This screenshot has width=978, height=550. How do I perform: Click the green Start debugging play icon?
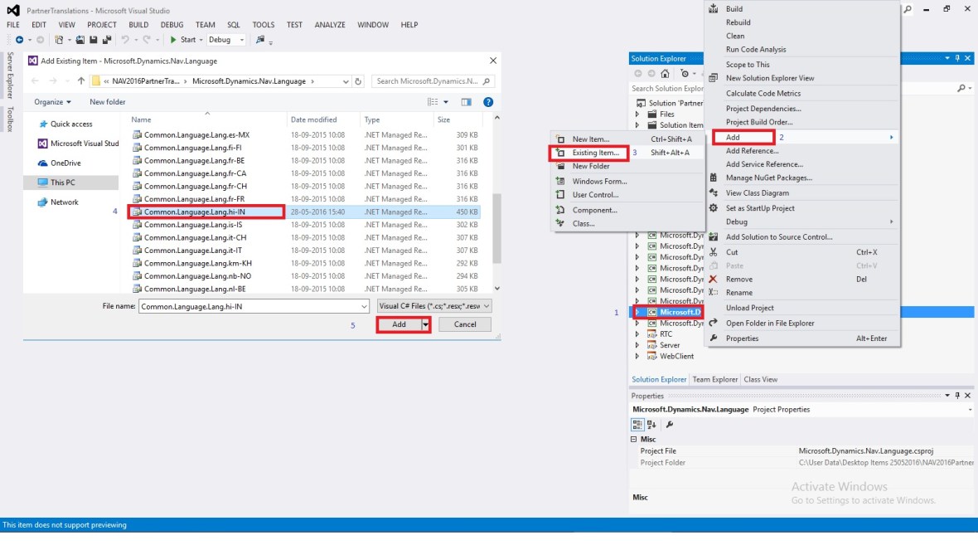coord(173,40)
